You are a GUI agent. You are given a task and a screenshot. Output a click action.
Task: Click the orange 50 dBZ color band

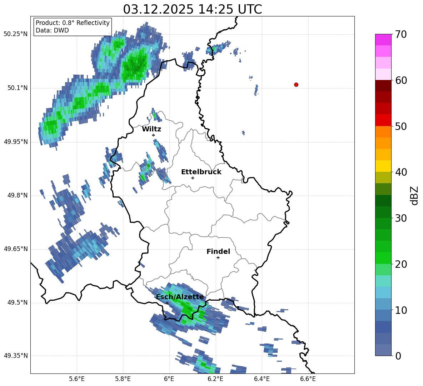point(383,131)
